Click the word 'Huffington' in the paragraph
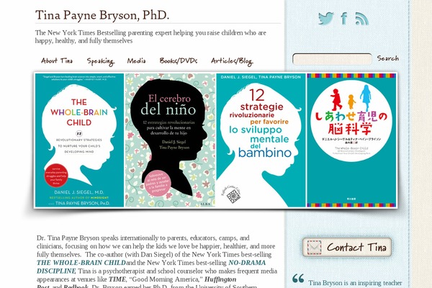 (220, 279)
